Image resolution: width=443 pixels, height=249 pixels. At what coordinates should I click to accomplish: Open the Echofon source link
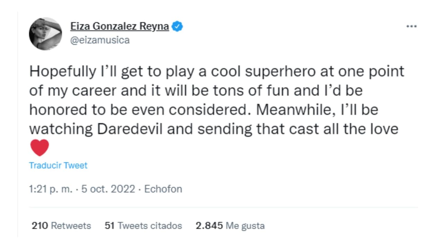(163, 189)
